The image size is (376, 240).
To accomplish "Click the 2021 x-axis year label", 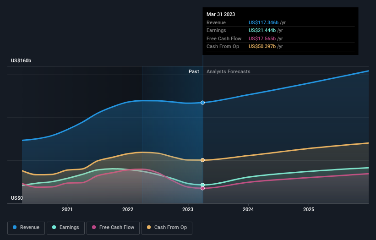I will point(67,209).
